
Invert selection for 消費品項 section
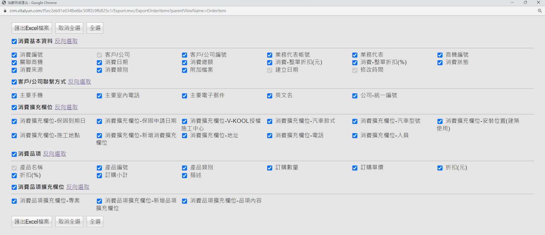click(54, 154)
